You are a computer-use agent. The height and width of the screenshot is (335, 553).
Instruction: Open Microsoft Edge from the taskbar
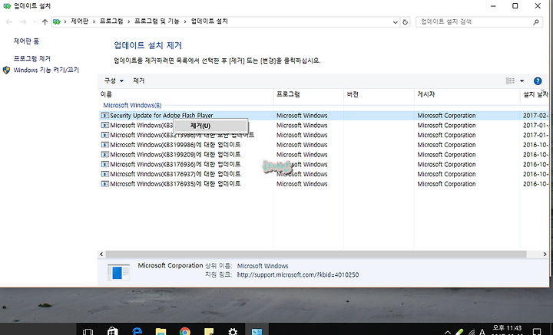[137, 331]
